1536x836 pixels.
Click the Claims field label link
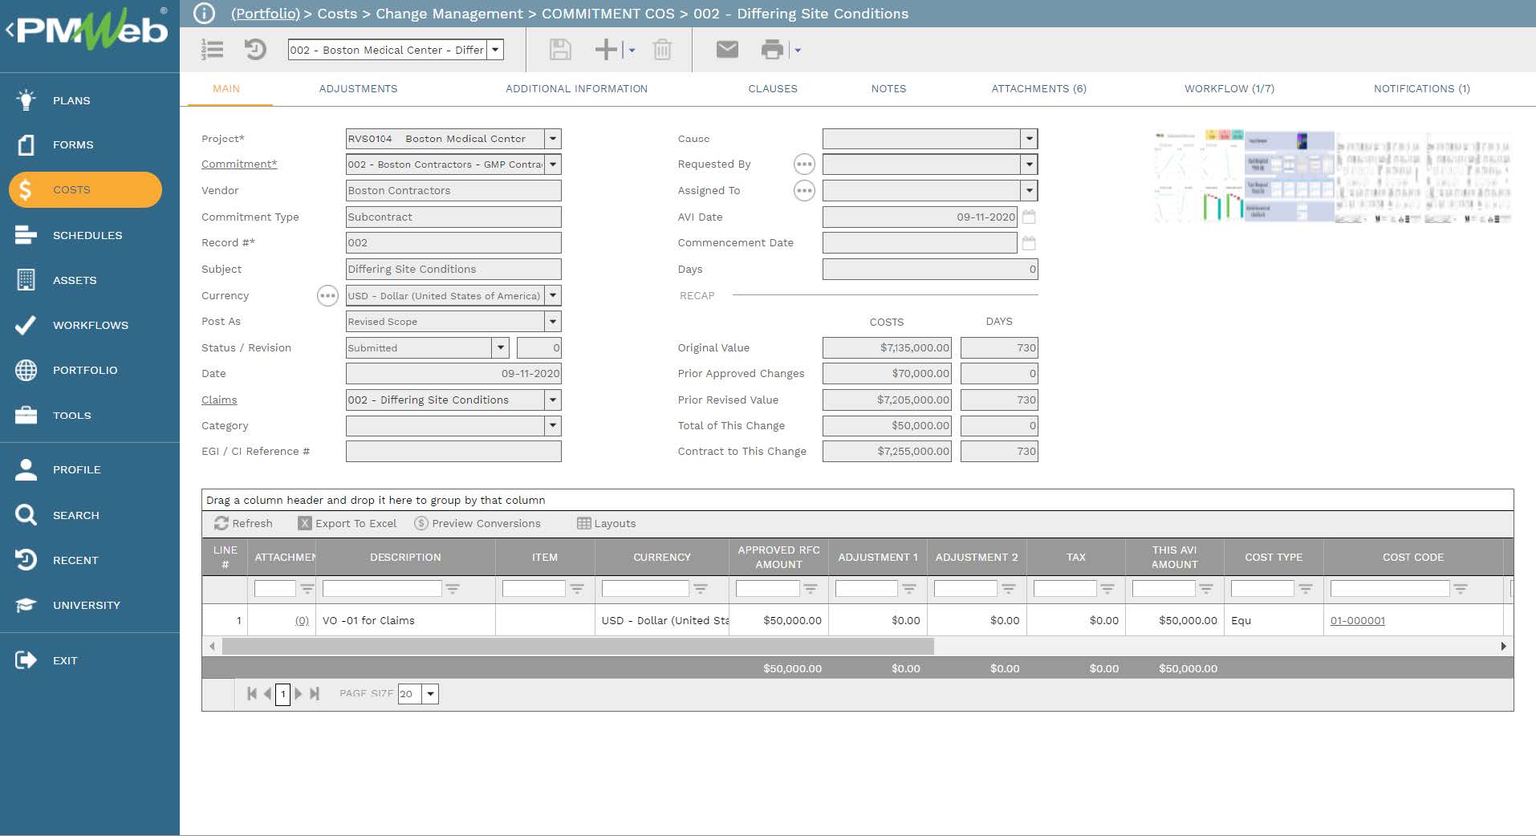pyautogui.click(x=219, y=400)
